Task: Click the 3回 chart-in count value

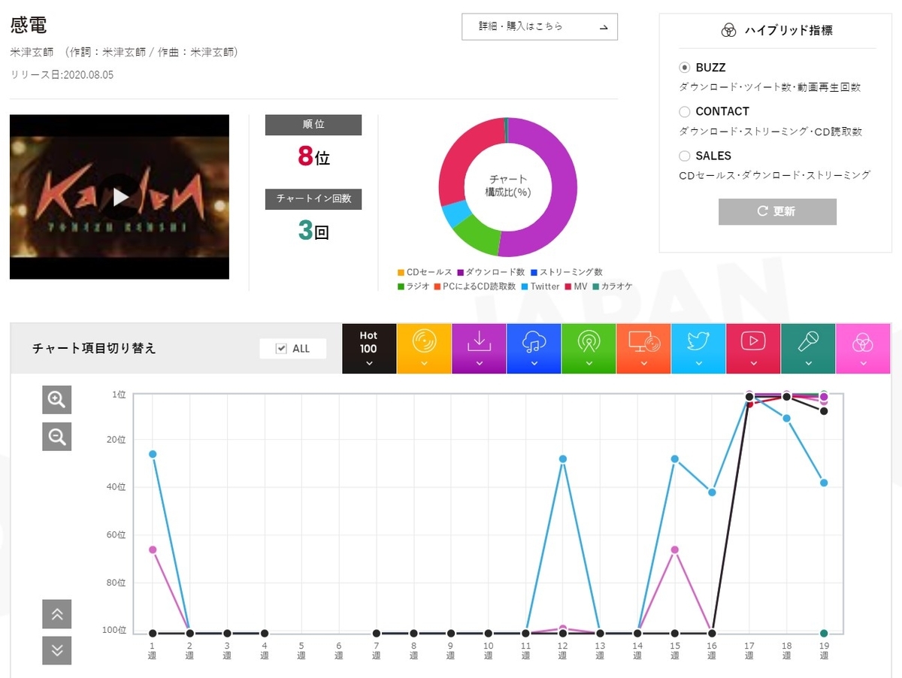Action: click(x=313, y=230)
